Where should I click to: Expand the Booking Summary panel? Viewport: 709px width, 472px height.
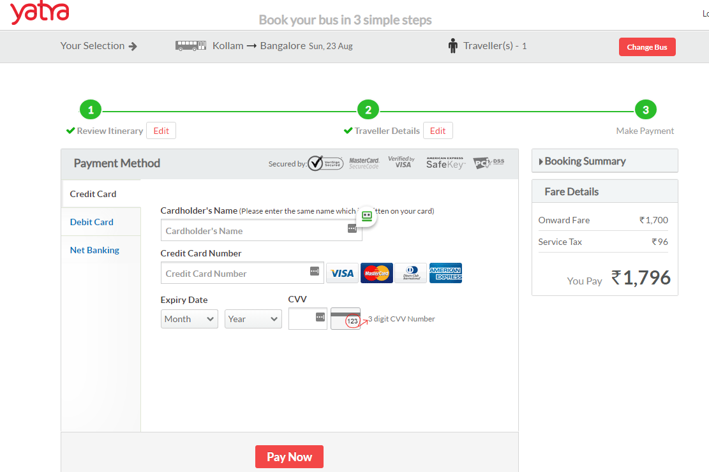click(605, 161)
